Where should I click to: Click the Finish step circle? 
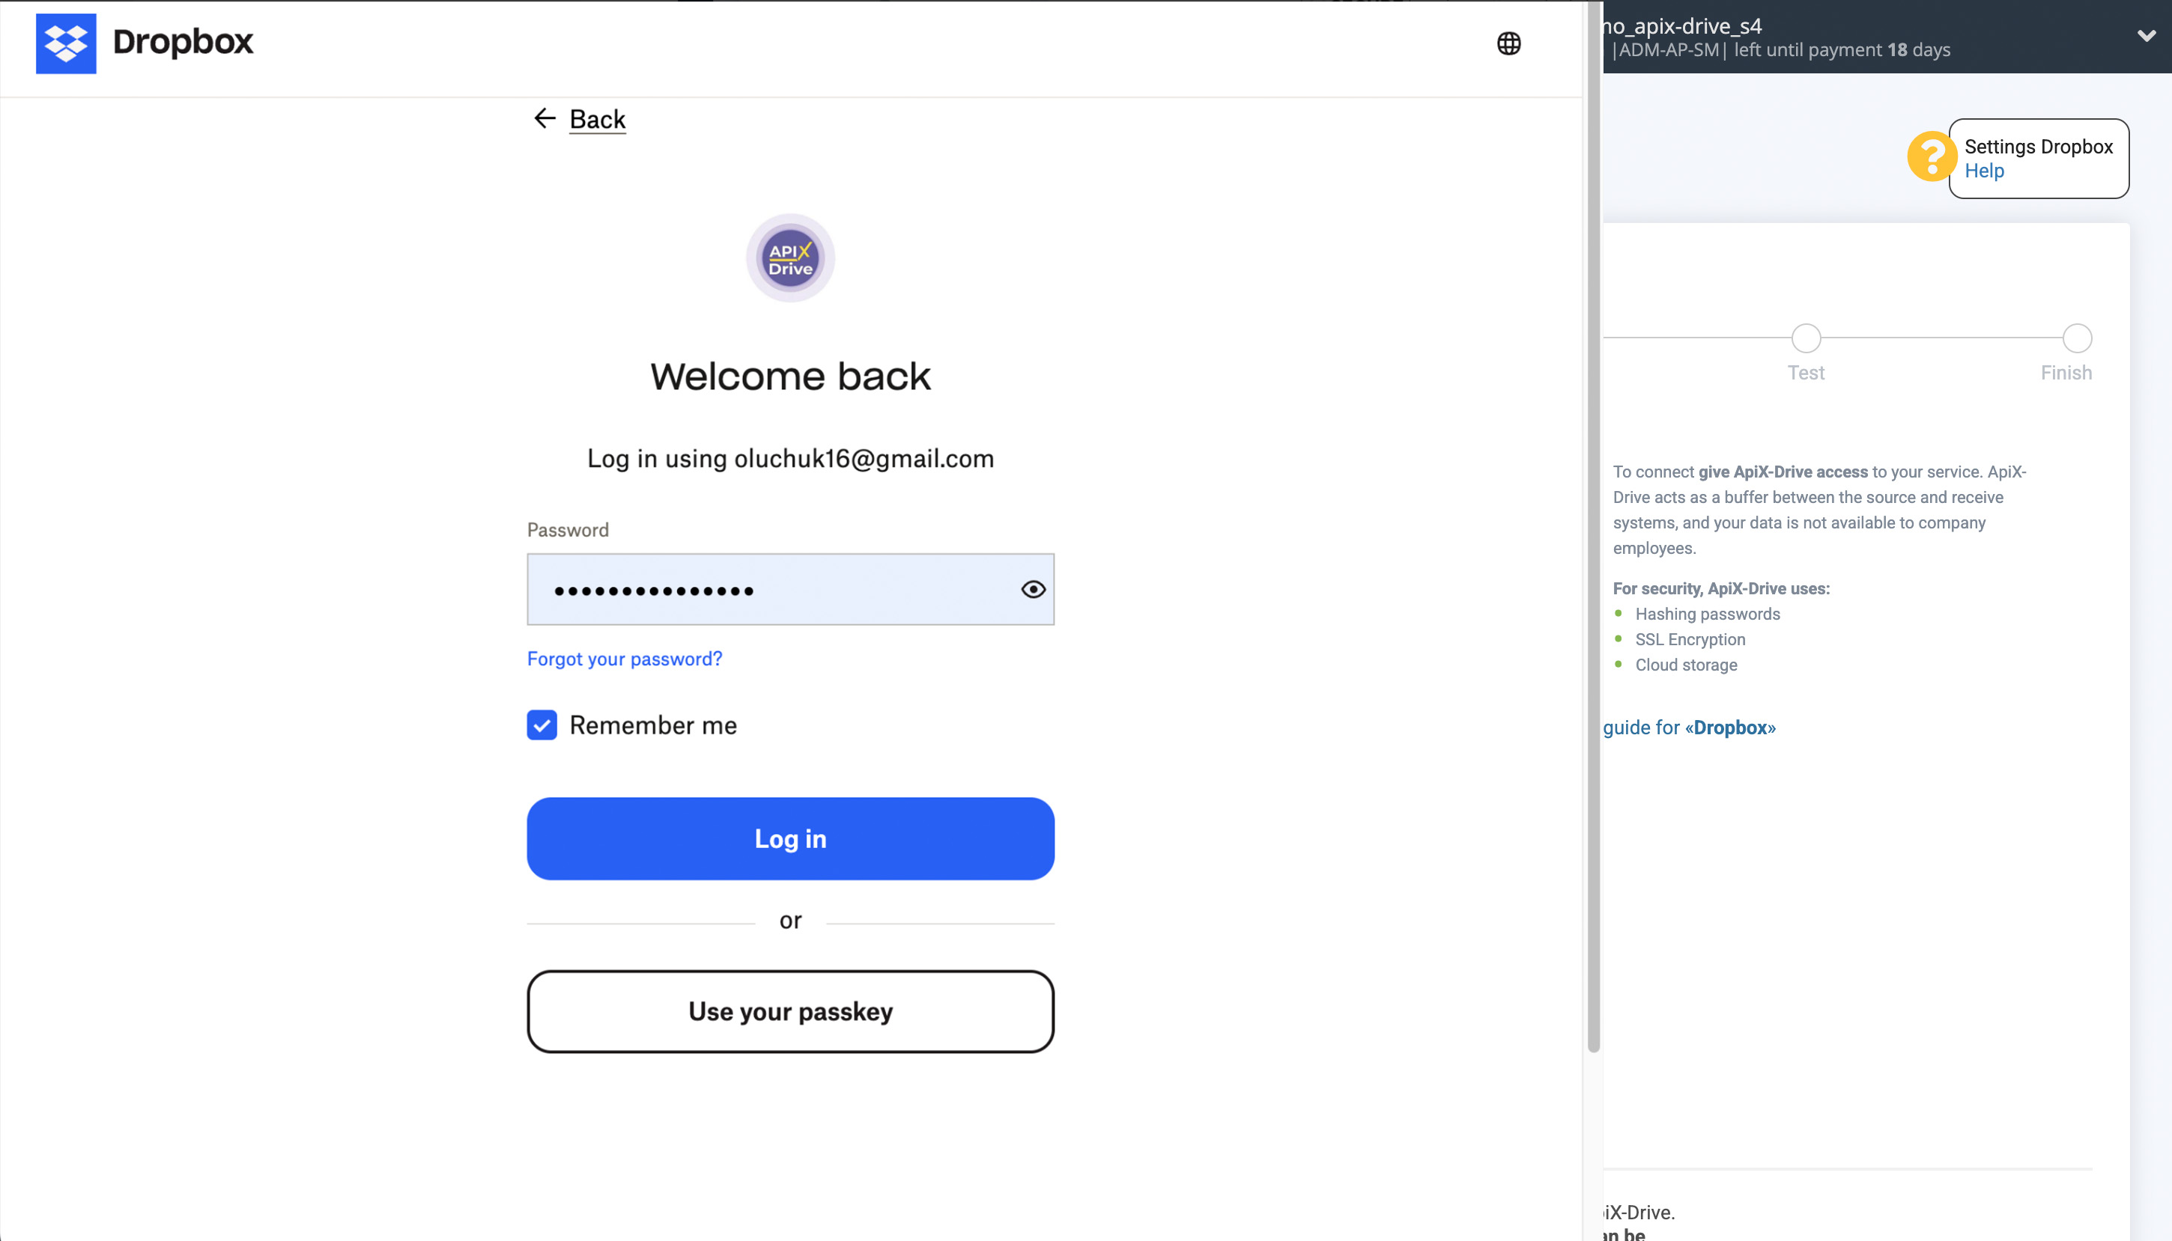tap(2075, 337)
